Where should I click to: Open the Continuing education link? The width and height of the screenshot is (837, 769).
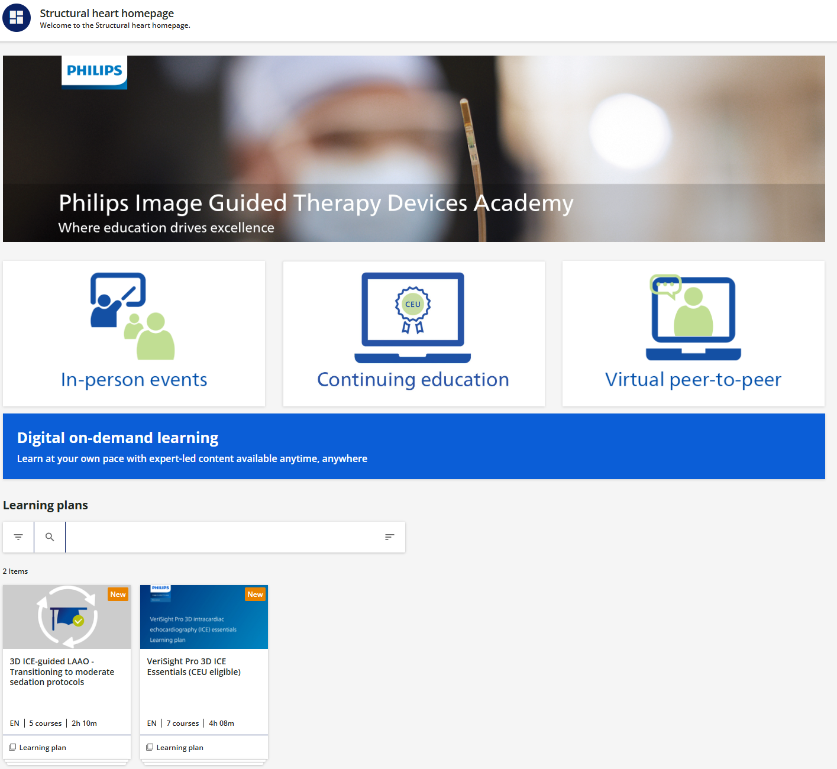(x=413, y=380)
